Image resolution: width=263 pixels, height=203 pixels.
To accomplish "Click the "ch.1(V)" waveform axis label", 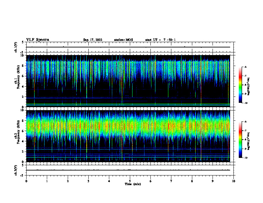I will 16,47.
